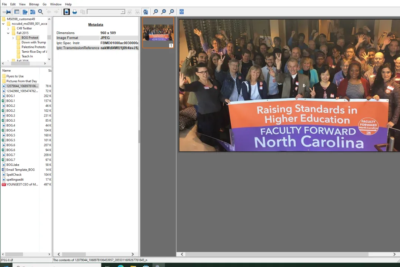Select the spellingsedit file
This screenshot has height=267, width=400.
pos(15,179)
